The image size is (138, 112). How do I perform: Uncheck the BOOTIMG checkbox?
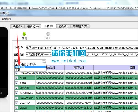pyautogui.click(x=17, y=93)
